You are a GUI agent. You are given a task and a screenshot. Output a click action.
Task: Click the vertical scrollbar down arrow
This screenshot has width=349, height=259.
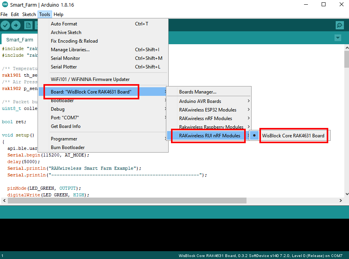(347, 194)
